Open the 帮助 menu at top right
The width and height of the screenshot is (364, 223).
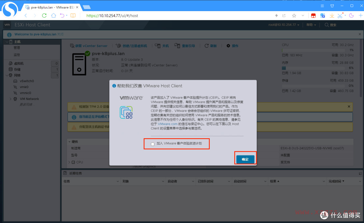click(x=310, y=25)
